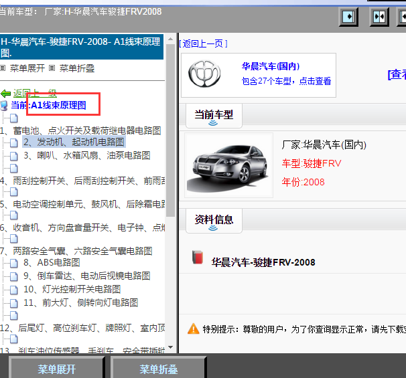Open 华晨汽车(国内) brand link
Screen dimensions: 406x378
pos(271,66)
